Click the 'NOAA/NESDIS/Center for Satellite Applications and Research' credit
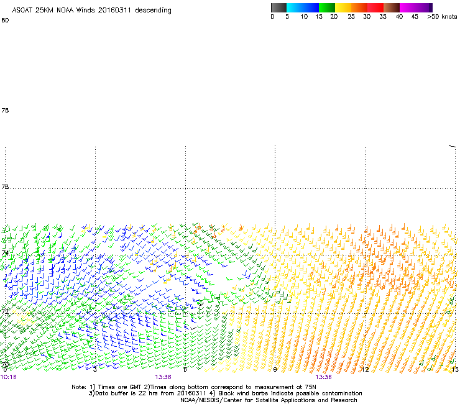The height and width of the screenshot is (404, 460). [269, 400]
